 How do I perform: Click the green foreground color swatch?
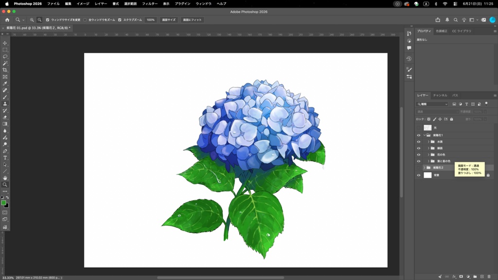point(3,203)
